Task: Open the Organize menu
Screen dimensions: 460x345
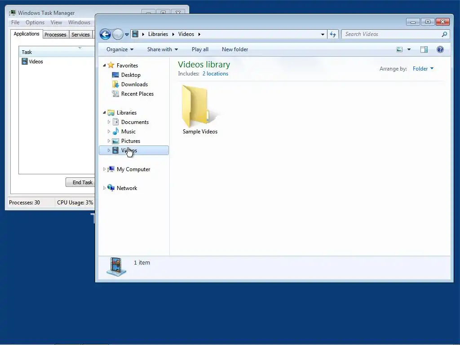Action: coord(119,49)
